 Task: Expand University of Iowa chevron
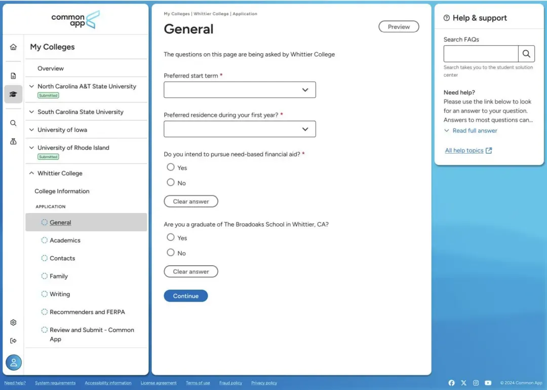31,130
